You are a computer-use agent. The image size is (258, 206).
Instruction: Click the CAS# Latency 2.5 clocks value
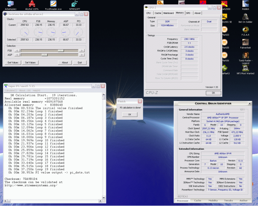(189, 47)
